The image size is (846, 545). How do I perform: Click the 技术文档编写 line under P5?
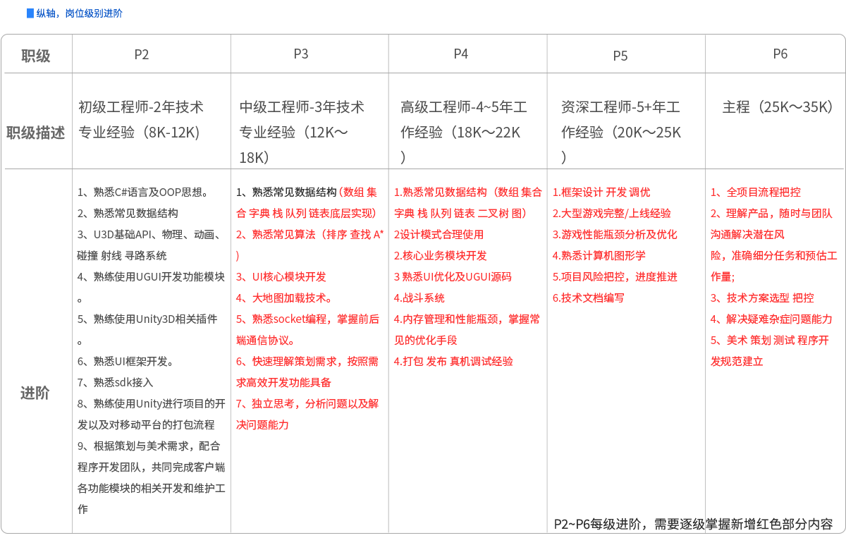(589, 298)
